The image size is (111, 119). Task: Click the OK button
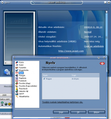[x=78, y=112]
